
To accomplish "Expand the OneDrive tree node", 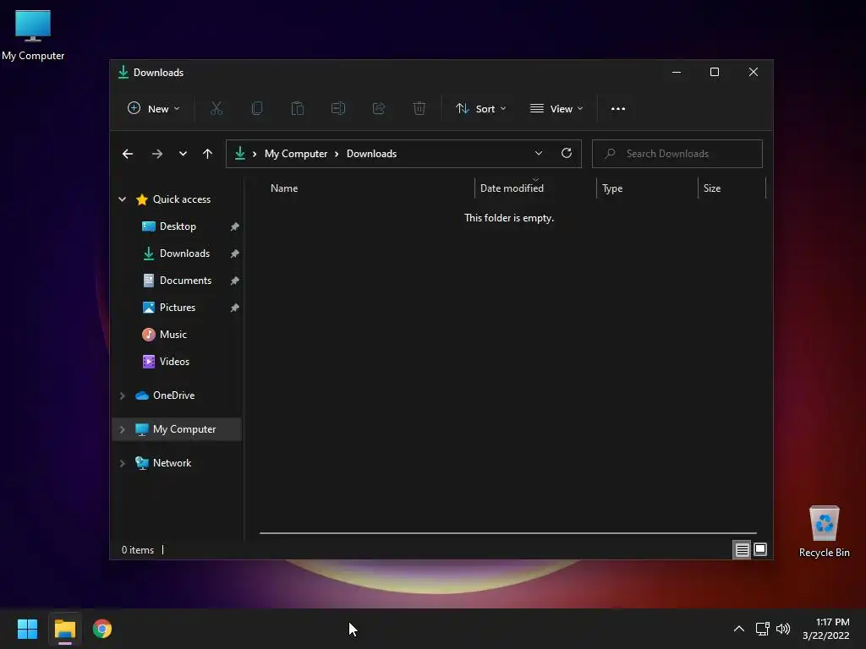I will pyautogui.click(x=122, y=395).
